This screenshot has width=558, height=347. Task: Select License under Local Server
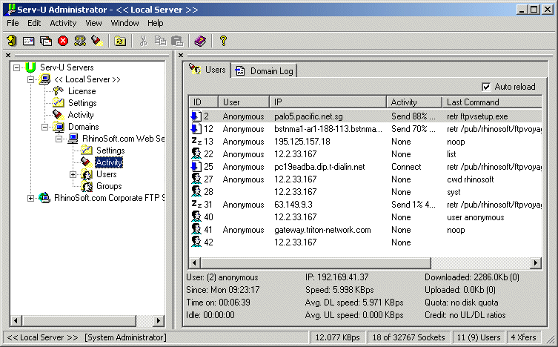(x=82, y=91)
